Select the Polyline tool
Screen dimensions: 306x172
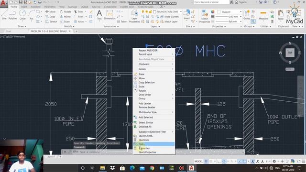point(12,15)
